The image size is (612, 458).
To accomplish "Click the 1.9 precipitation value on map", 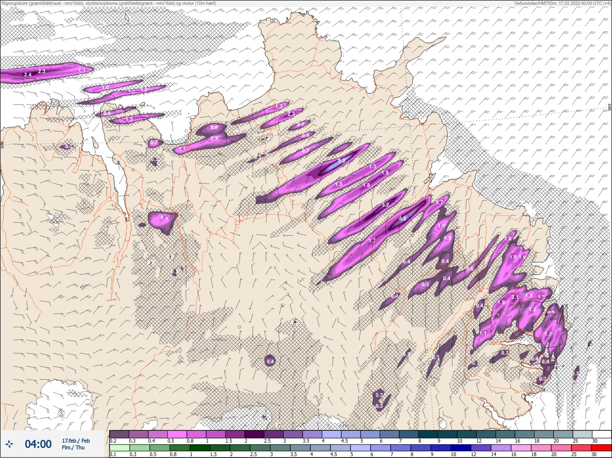I will pyautogui.click(x=502, y=303).
